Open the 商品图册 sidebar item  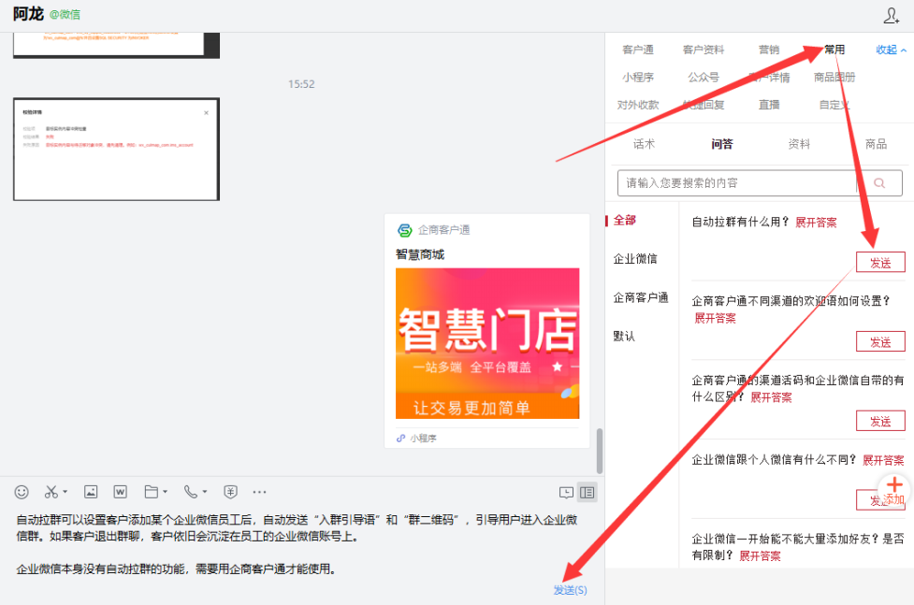point(834,77)
